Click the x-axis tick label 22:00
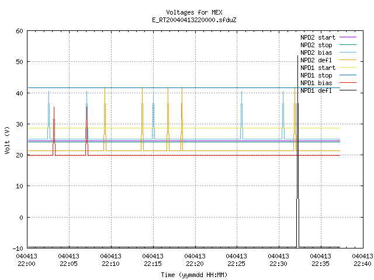This screenshot has width=374, height=280. pos(26,264)
